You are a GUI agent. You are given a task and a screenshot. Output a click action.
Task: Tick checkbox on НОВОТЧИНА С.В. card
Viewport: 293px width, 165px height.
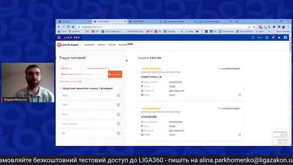(240, 95)
